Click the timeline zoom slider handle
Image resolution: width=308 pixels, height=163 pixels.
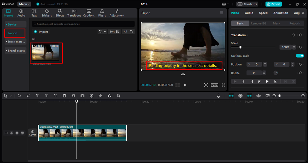[279, 96]
